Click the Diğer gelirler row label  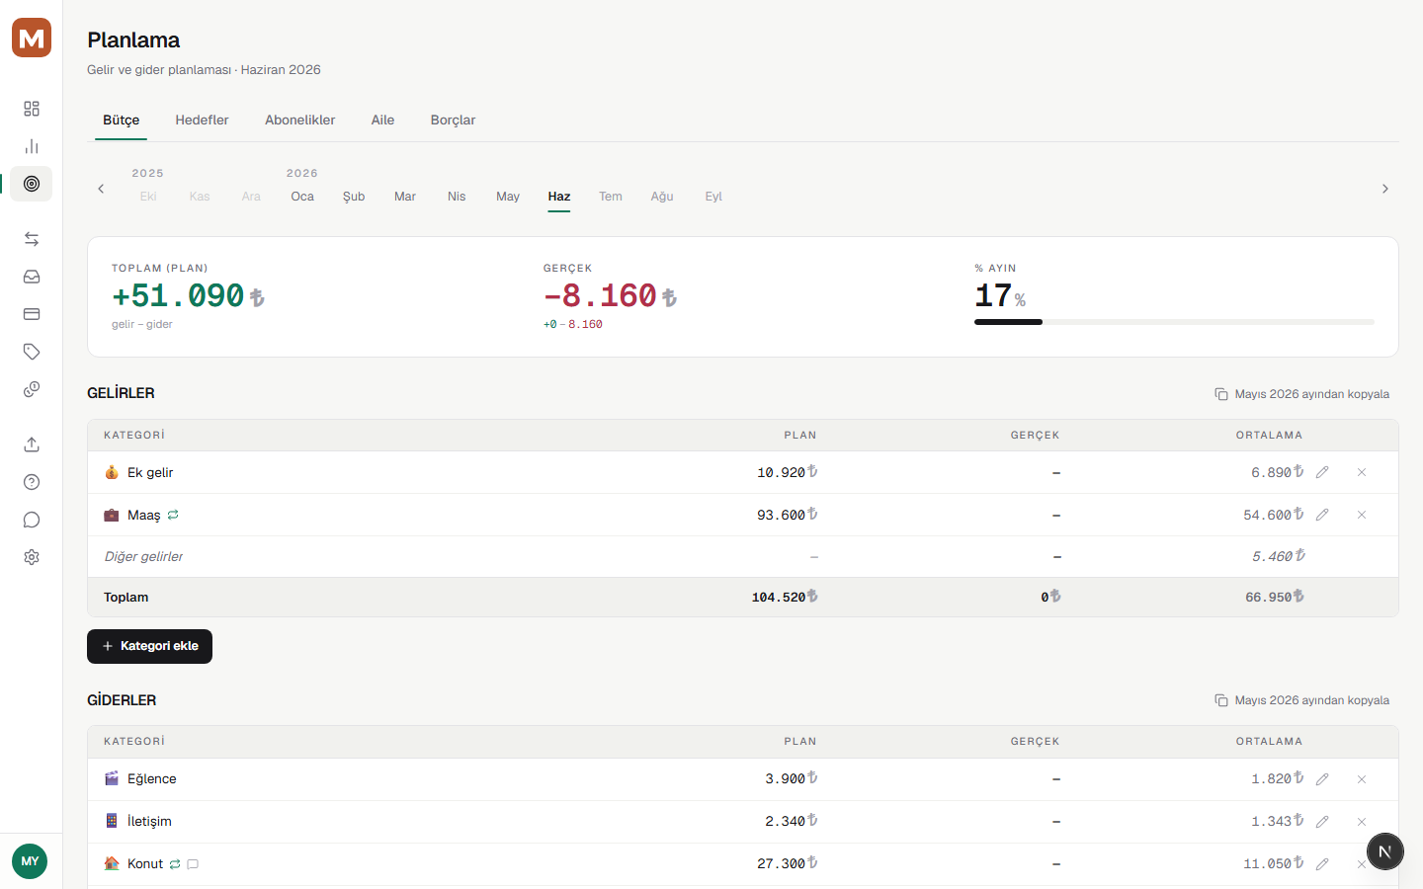pos(144,557)
